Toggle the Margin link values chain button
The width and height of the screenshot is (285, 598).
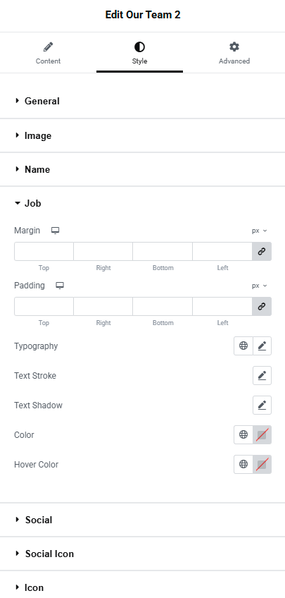point(262,252)
